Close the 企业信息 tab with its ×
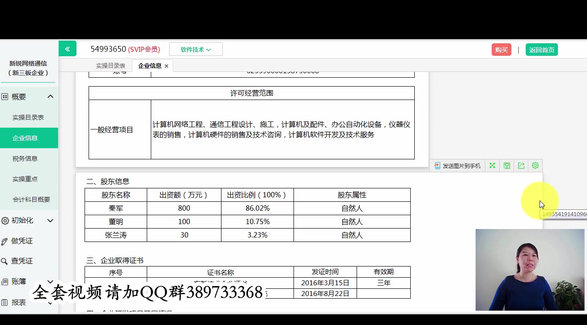587x325 pixels. click(166, 66)
